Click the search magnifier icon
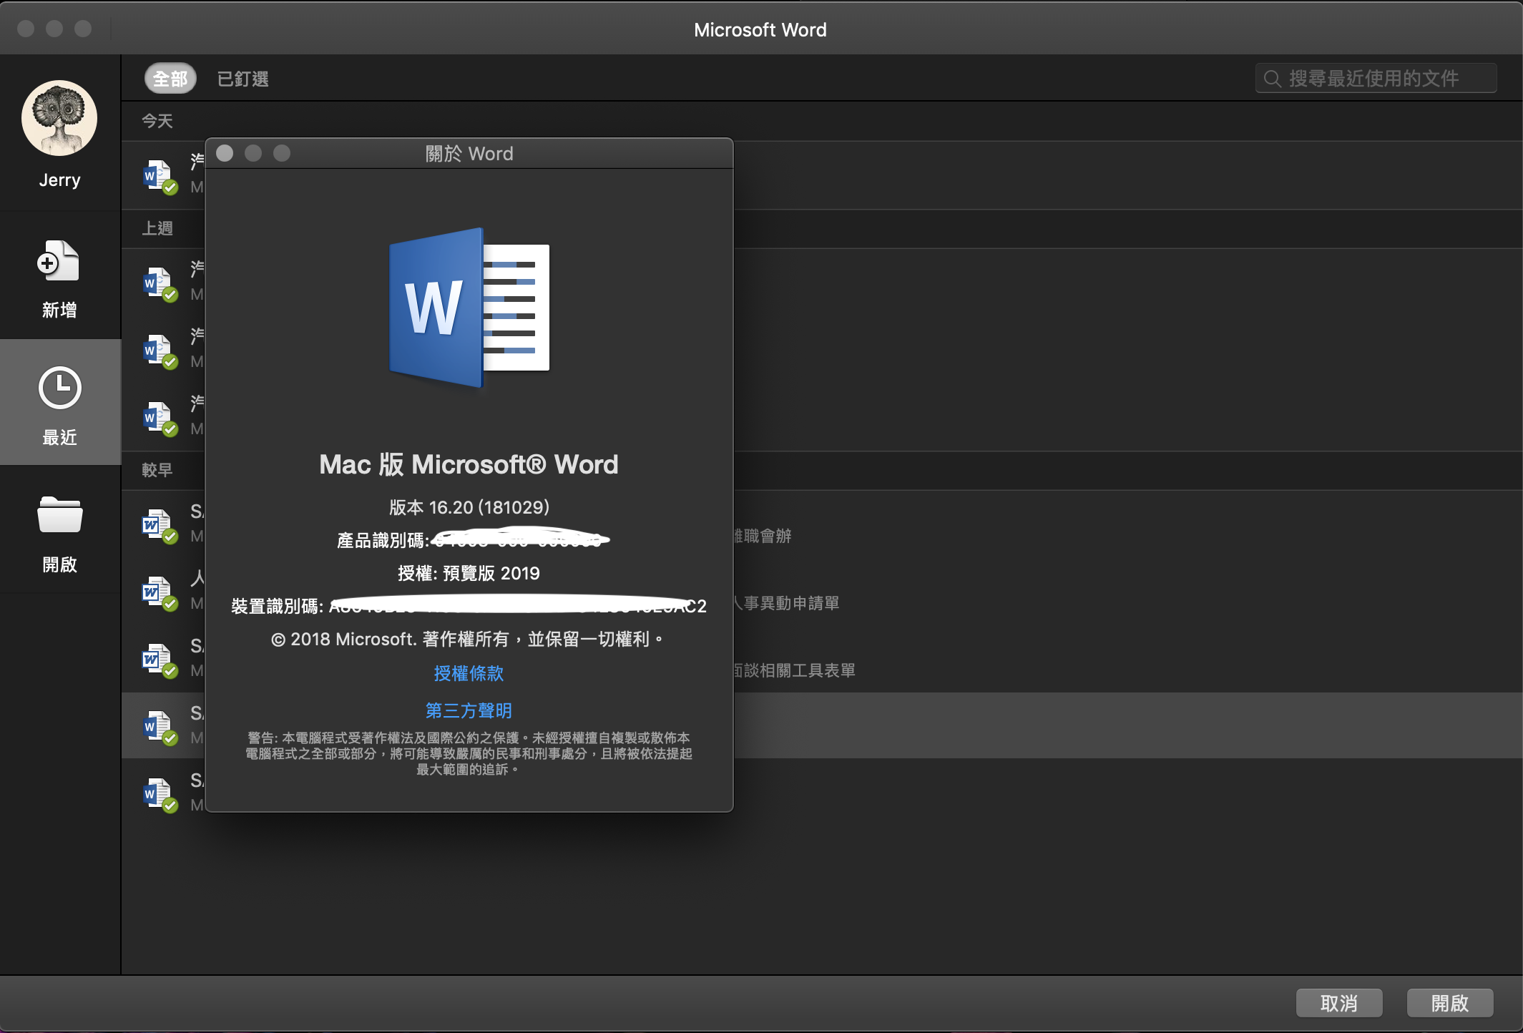1523x1033 pixels. tap(1272, 79)
